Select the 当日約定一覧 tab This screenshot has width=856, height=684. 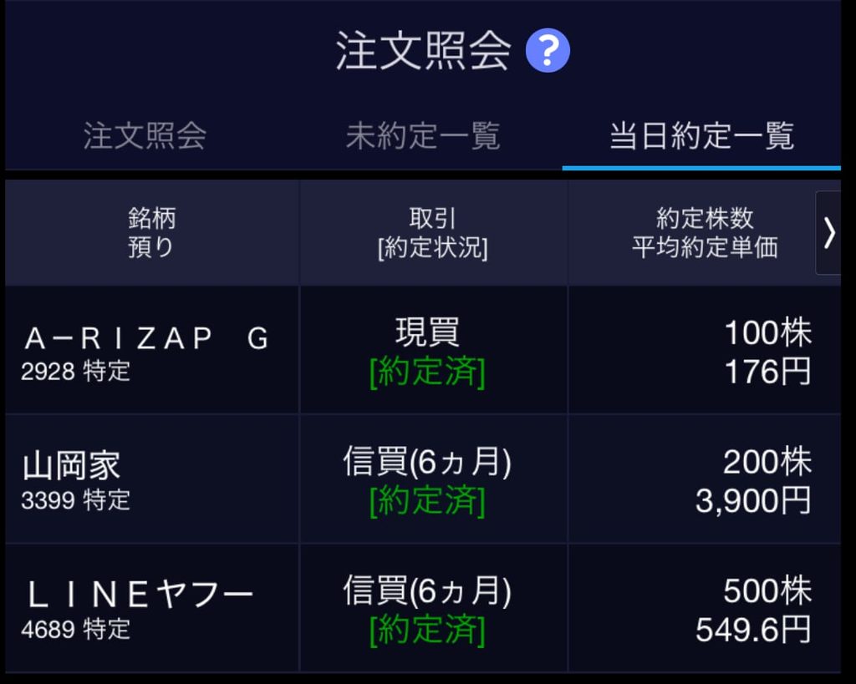[701, 136]
